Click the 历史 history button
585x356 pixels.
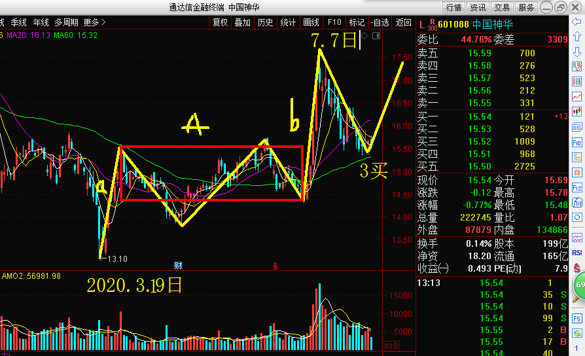265,22
